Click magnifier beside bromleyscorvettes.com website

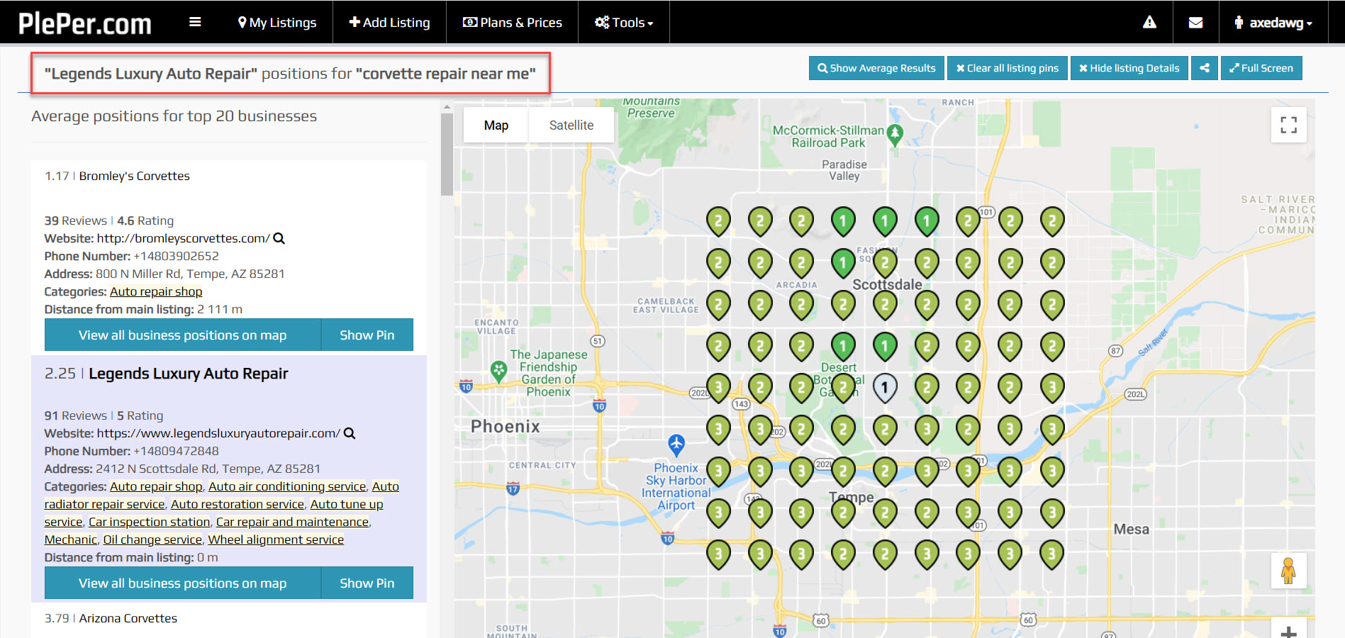(x=279, y=238)
